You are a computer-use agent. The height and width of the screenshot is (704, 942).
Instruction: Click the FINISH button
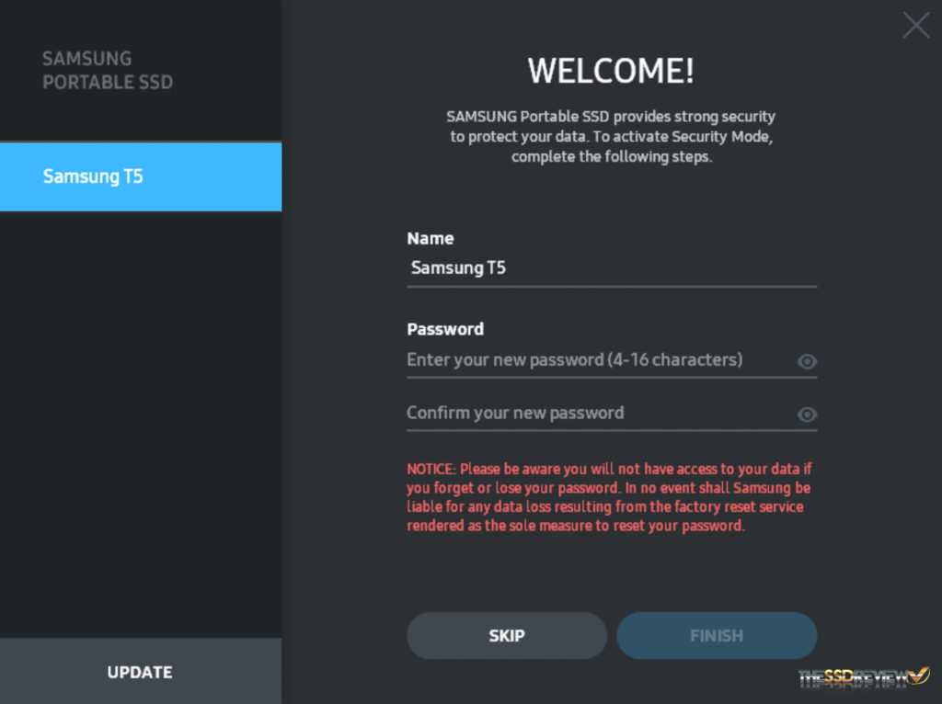[x=717, y=635]
